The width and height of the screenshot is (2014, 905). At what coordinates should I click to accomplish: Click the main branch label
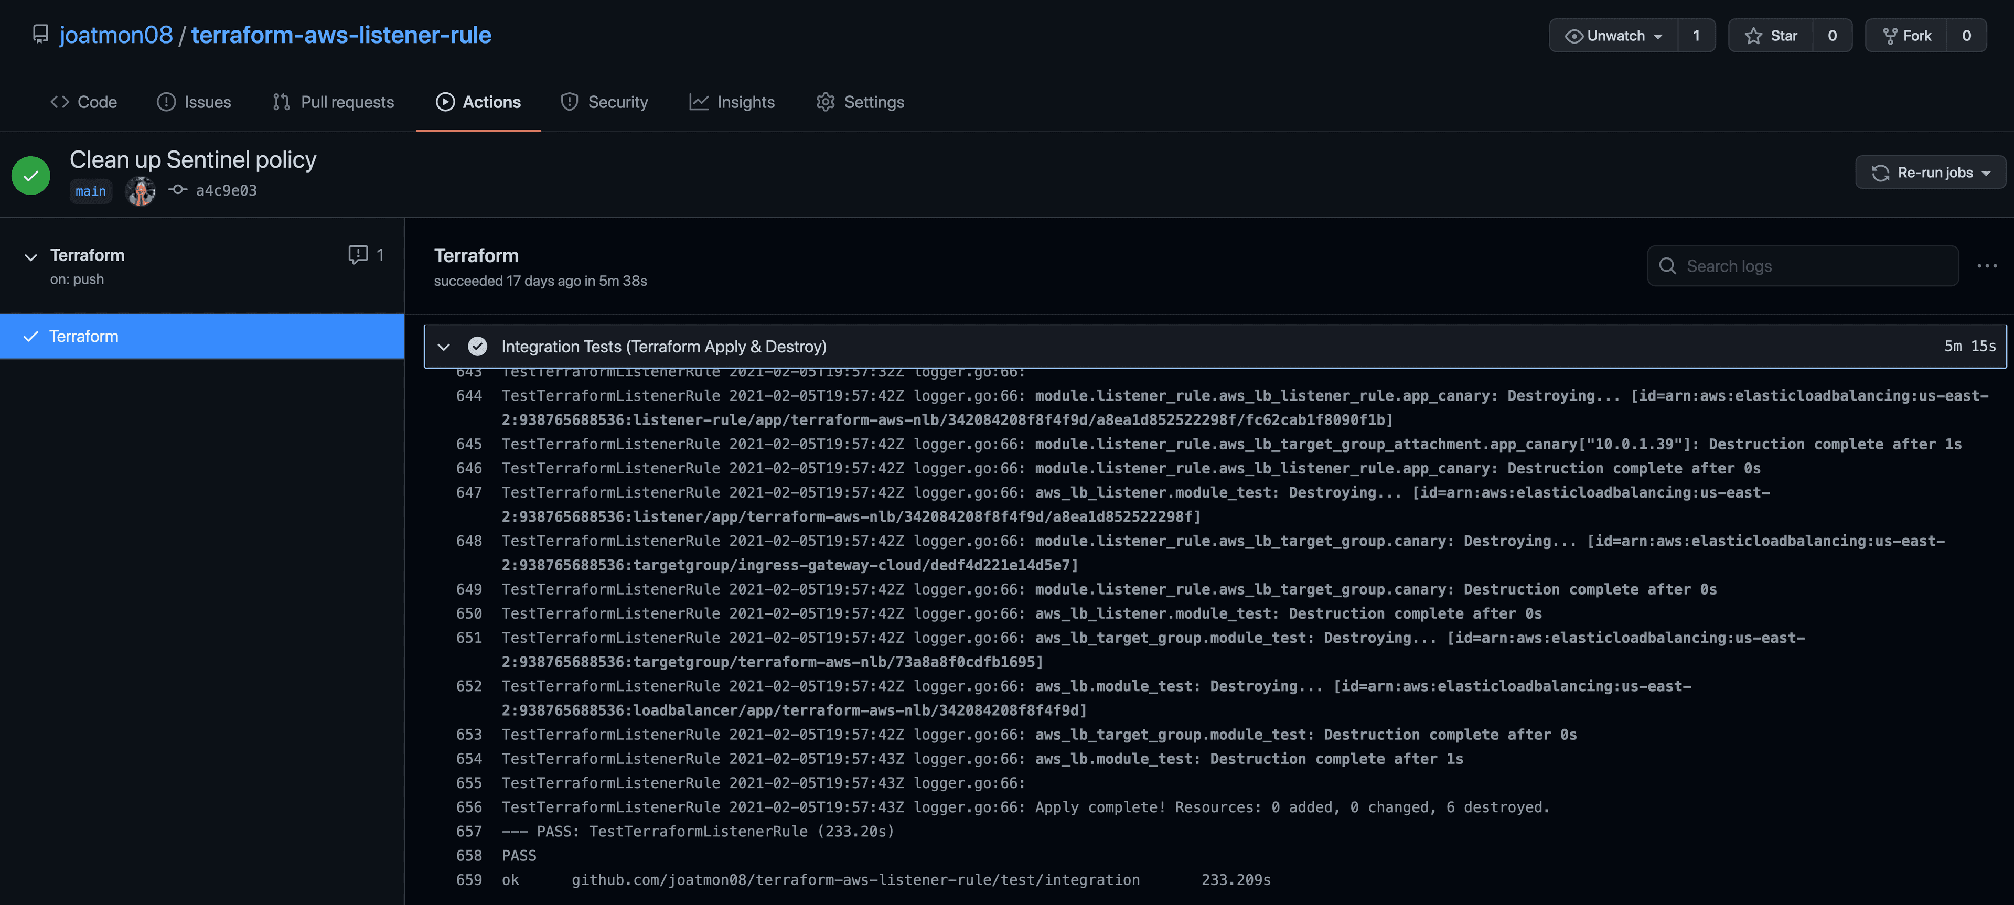[x=91, y=191]
